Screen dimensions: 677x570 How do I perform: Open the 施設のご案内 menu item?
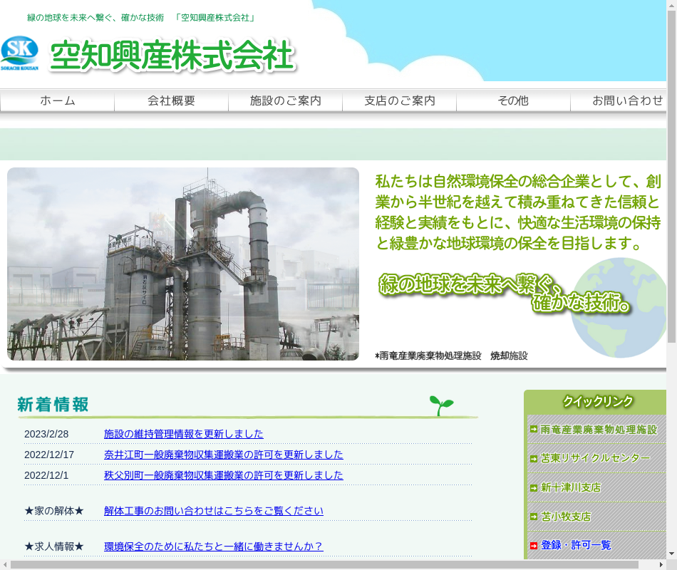coord(285,100)
